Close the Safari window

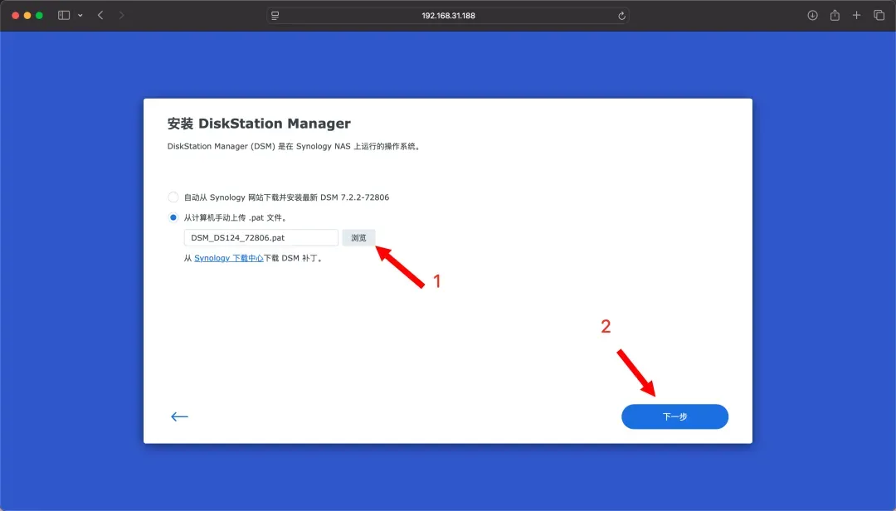pos(16,16)
